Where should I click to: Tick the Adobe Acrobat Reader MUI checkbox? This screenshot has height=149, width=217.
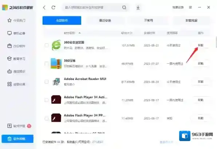tap(47, 82)
